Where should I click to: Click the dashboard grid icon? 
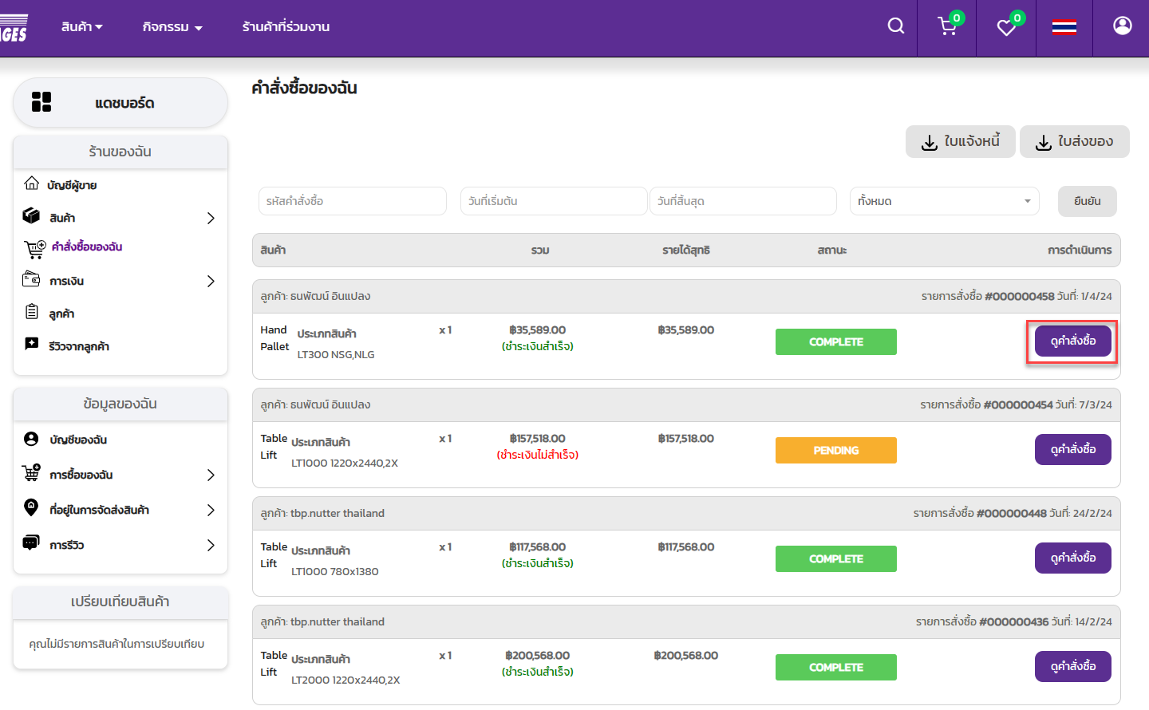click(41, 102)
